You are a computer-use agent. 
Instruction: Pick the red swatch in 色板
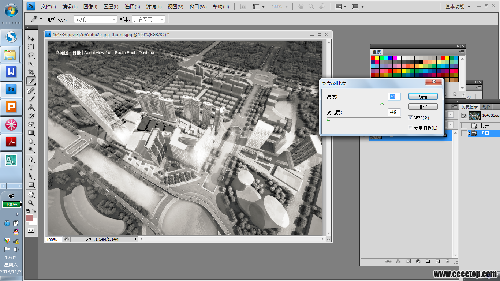click(x=373, y=57)
